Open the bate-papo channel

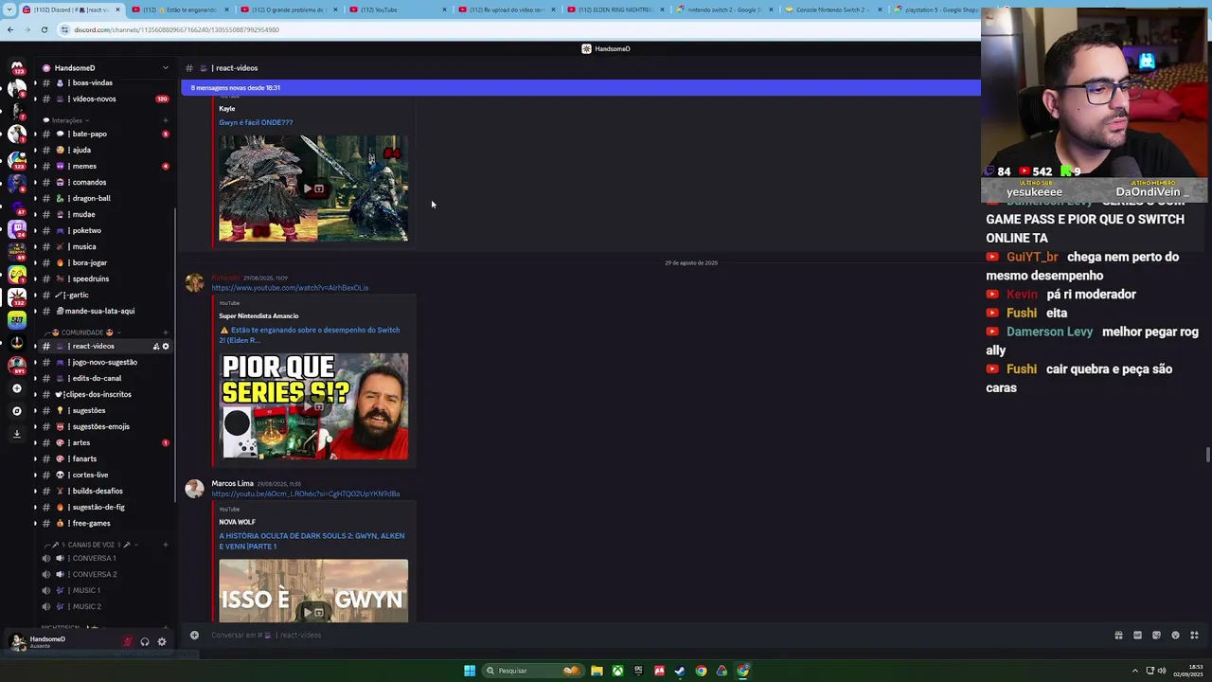(x=105, y=134)
